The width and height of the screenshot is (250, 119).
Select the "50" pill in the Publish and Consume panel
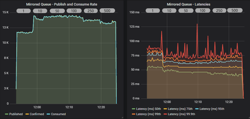[57, 11]
